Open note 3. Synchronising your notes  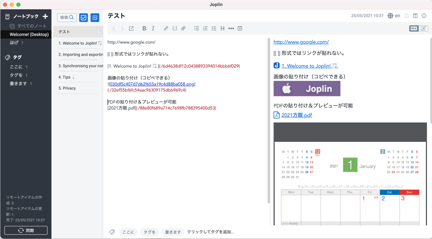78,66
